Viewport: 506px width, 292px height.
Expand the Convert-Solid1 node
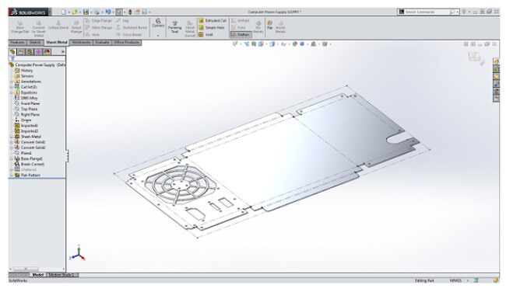[x=12, y=142]
